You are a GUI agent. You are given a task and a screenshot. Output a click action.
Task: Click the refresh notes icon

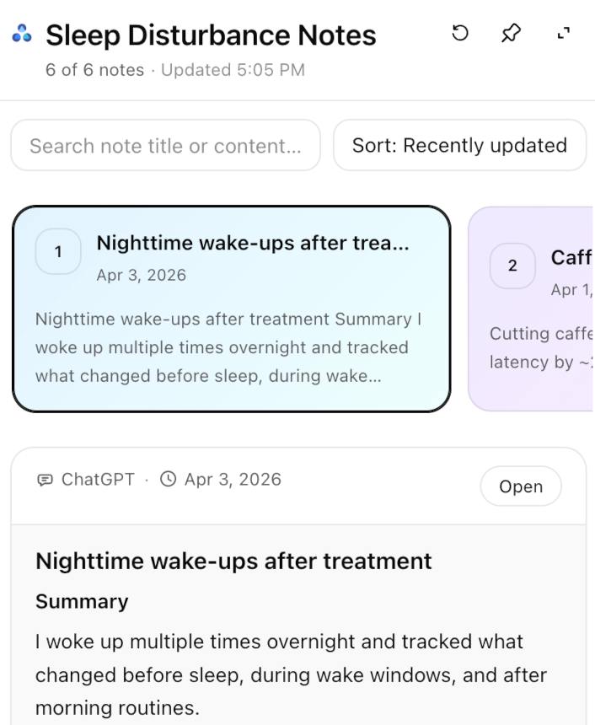459,34
